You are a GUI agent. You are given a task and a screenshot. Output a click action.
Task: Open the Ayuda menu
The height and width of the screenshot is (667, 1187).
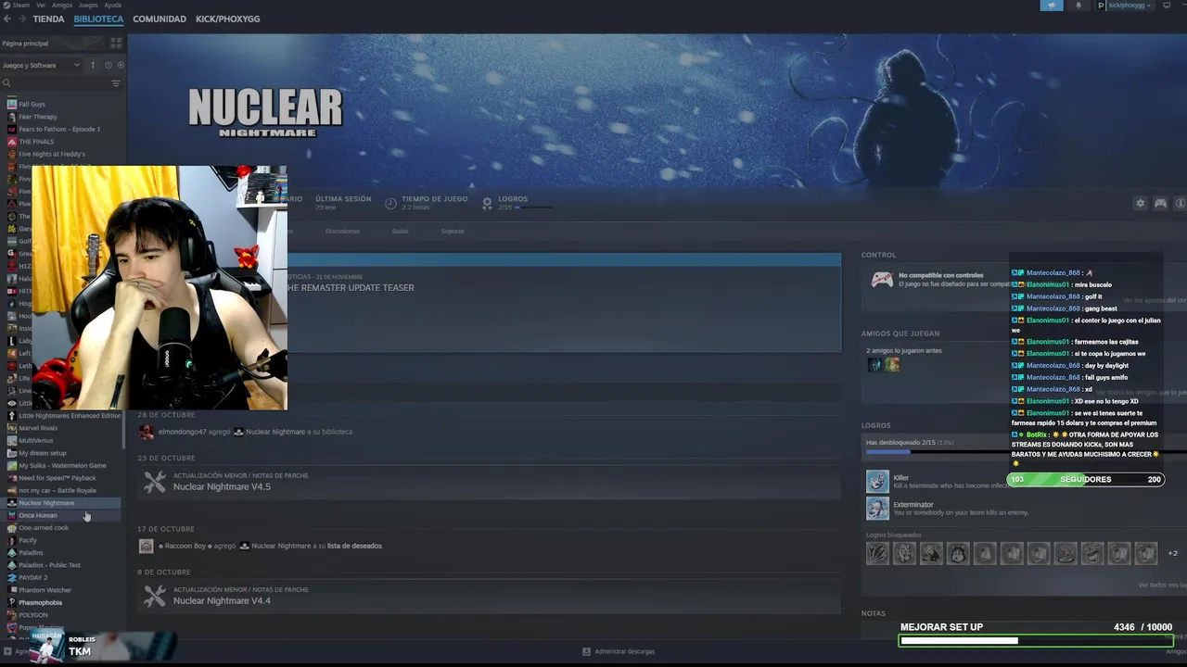(x=113, y=5)
